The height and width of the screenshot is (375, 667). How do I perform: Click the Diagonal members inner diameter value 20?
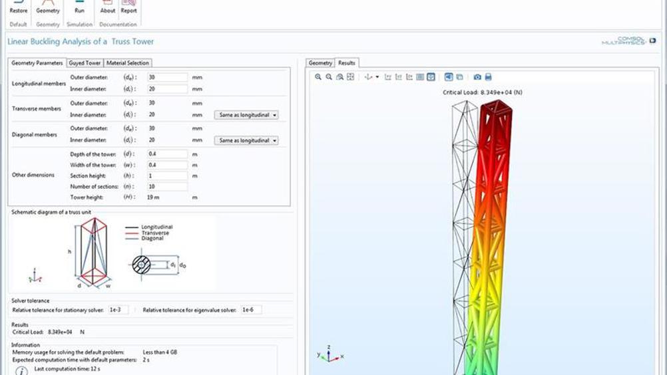[x=152, y=140]
